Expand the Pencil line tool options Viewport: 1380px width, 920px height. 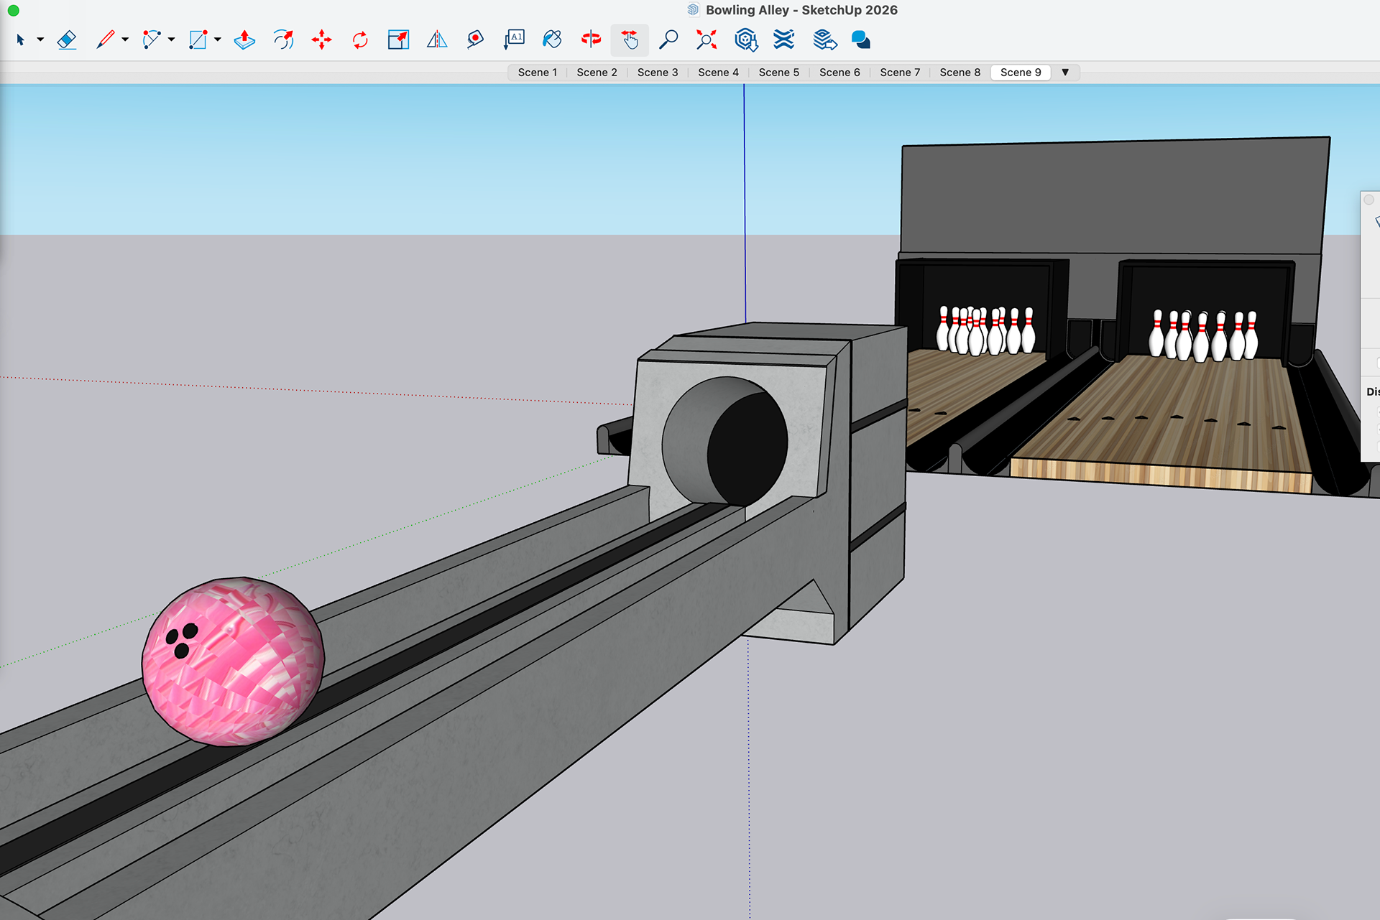(x=125, y=40)
